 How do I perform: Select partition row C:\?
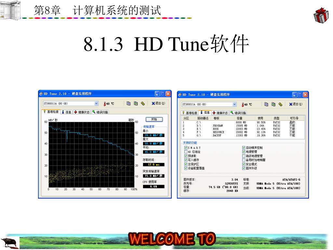(243, 122)
